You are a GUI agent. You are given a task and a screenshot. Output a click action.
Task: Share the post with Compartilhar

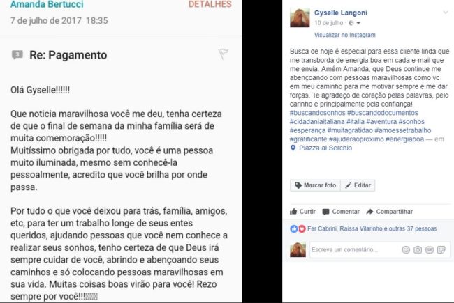click(x=390, y=212)
